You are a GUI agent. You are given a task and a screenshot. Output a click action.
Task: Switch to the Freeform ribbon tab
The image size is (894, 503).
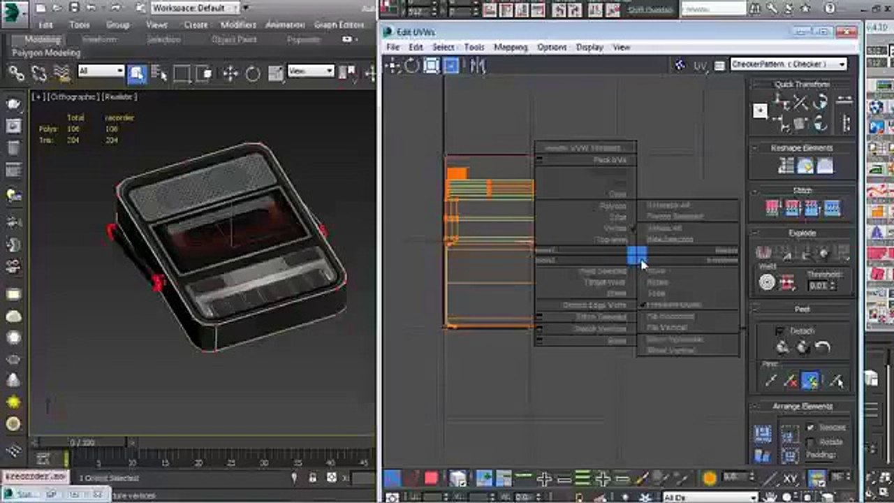tap(100, 40)
